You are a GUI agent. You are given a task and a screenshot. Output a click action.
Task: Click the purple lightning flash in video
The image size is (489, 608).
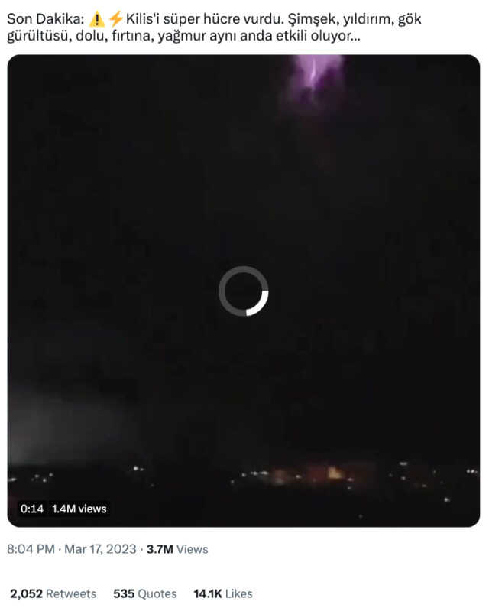pos(315,77)
